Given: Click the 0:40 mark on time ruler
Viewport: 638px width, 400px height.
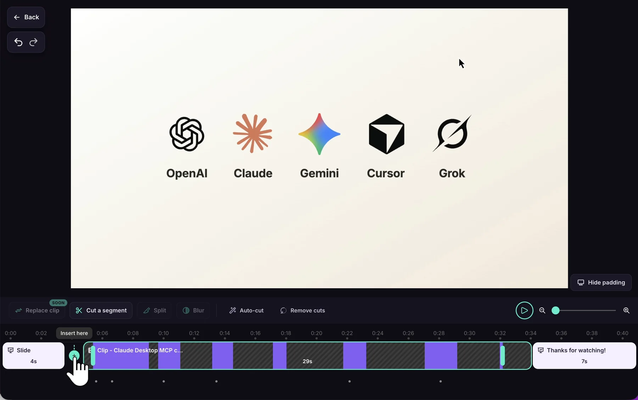Looking at the screenshot, I should 622,333.
